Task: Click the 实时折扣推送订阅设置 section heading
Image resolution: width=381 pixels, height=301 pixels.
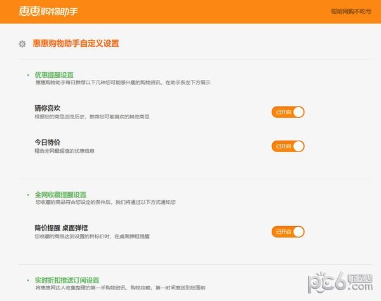Action: [x=67, y=280]
